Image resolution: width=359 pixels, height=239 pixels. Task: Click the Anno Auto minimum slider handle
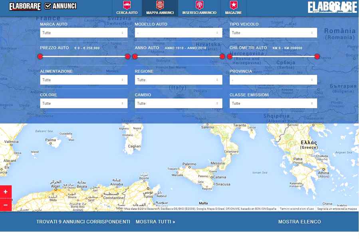[x=135, y=57]
